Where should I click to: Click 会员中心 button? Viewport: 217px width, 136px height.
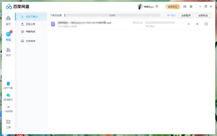[x=173, y=7]
